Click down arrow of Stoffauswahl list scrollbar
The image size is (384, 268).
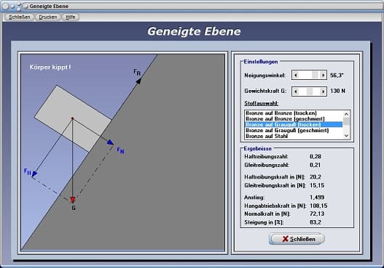(x=346, y=136)
